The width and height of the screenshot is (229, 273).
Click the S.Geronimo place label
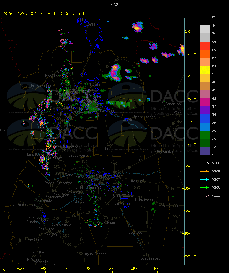[x=171, y=104]
